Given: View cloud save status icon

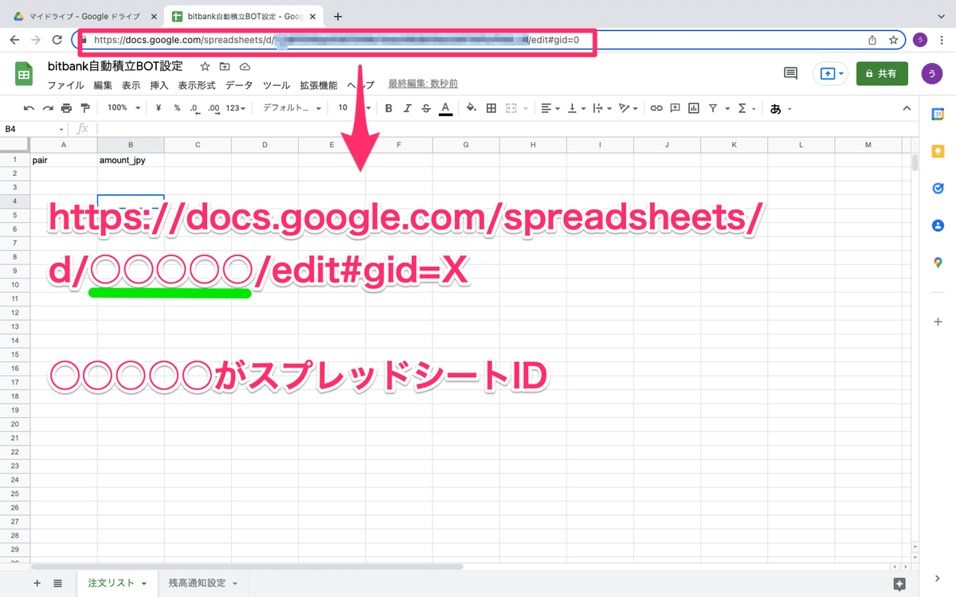Looking at the screenshot, I should point(245,67).
